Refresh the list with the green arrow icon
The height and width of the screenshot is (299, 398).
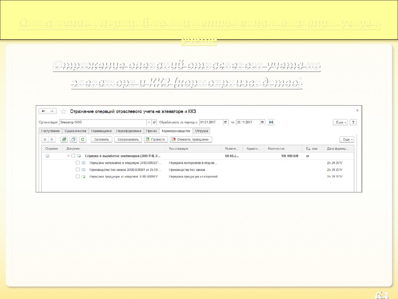click(x=82, y=139)
